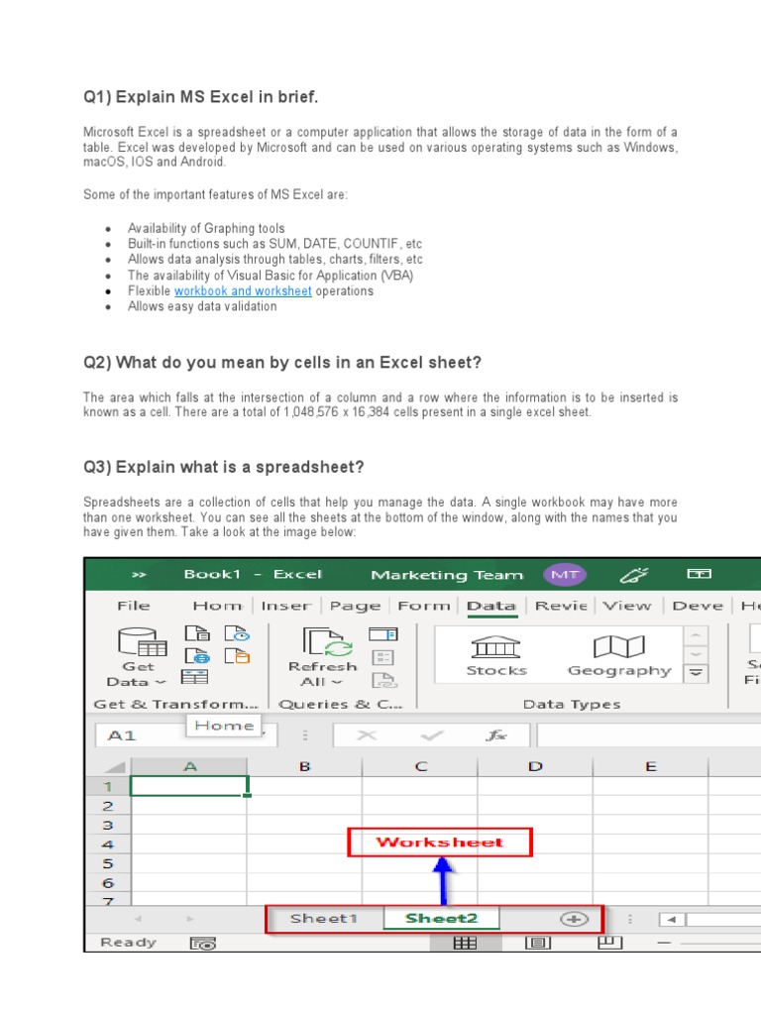Image resolution: width=761 pixels, height=1015 pixels.
Task: Switch to the Review ribbon tab
Action: tap(561, 606)
